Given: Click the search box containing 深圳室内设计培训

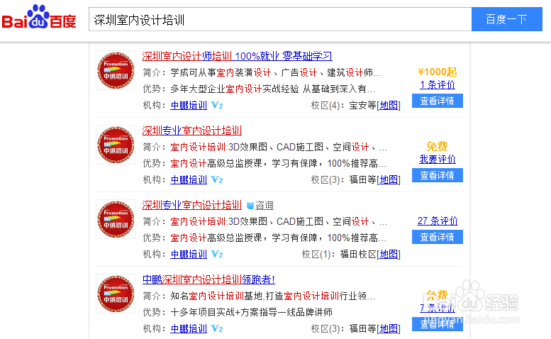Looking at the screenshot, I should pos(280,19).
